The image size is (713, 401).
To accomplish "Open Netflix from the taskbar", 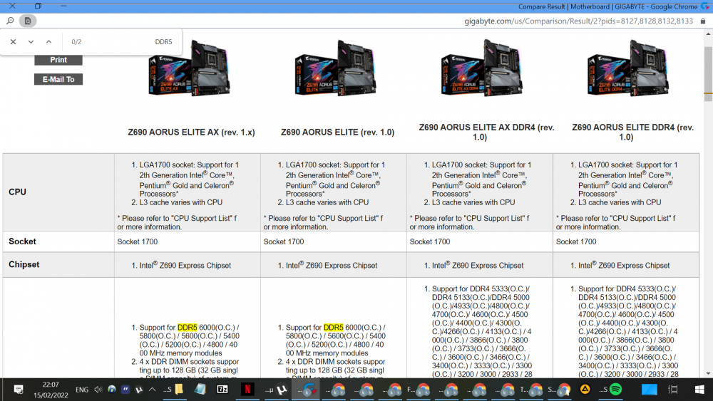I will click(247, 389).
